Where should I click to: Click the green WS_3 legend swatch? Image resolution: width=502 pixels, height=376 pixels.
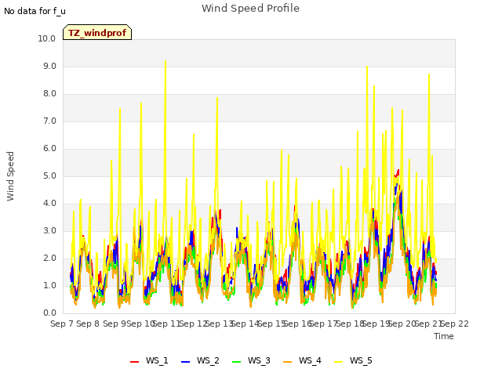[x=236, y=362]
